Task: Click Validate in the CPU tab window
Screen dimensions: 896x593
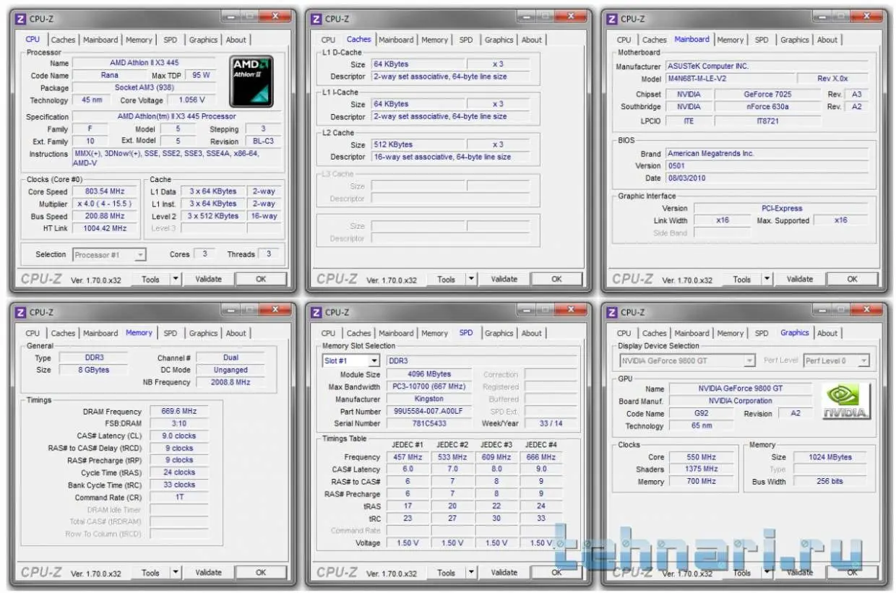Action: click(208, 279)
